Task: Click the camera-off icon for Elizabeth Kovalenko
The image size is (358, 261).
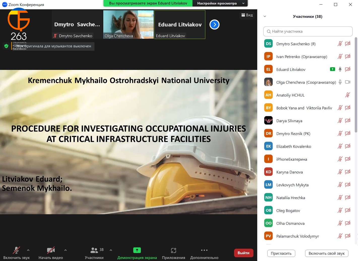Action: [348, 146]
